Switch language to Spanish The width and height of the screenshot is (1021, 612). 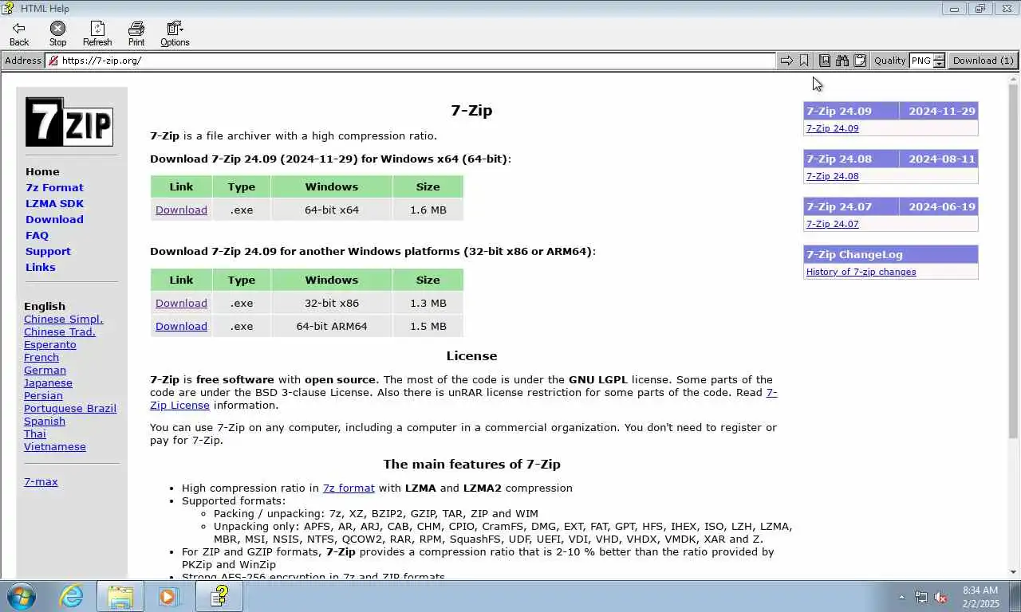[x=45, y=421]
